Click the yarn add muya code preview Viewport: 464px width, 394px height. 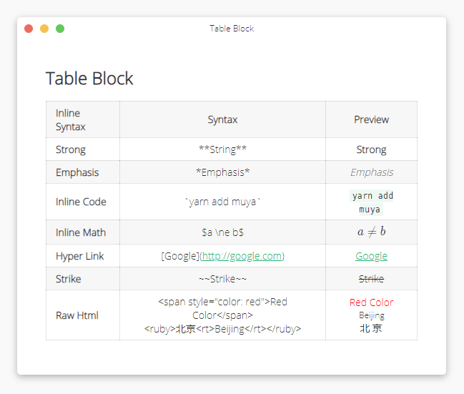tap(372, 202)
